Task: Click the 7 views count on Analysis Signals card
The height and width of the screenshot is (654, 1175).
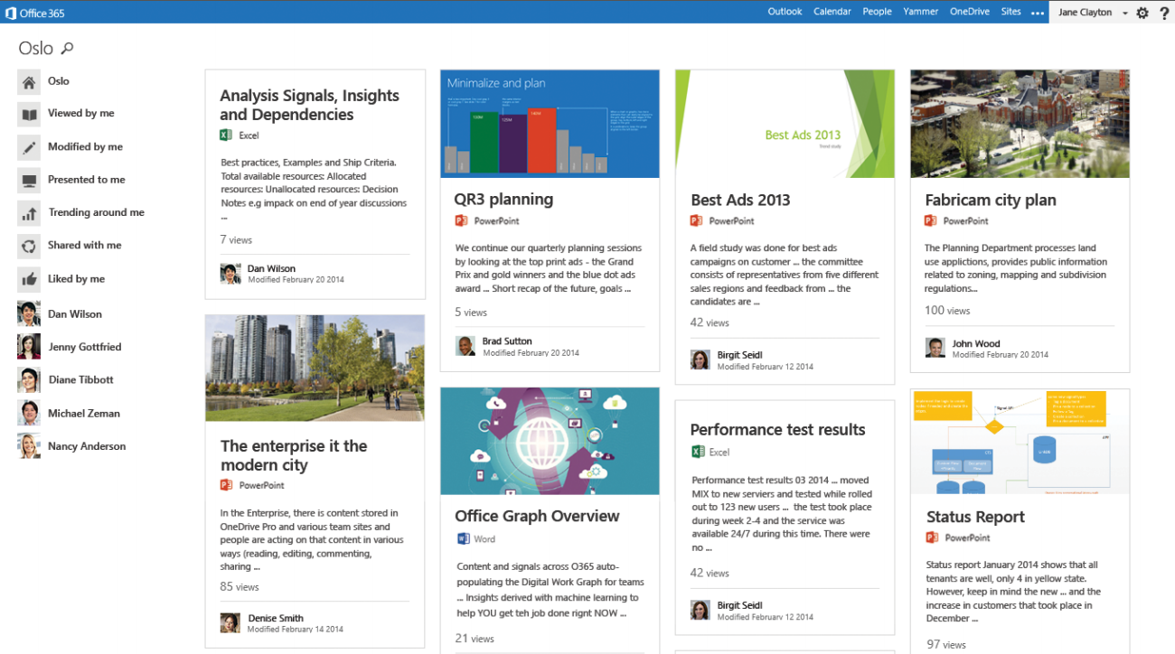Action: pyautogui.click(x=236, y=239)
